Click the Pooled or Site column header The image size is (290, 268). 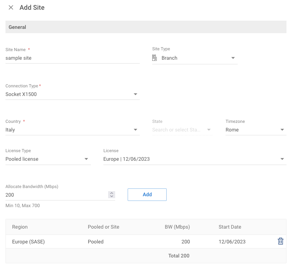[103, 227]
